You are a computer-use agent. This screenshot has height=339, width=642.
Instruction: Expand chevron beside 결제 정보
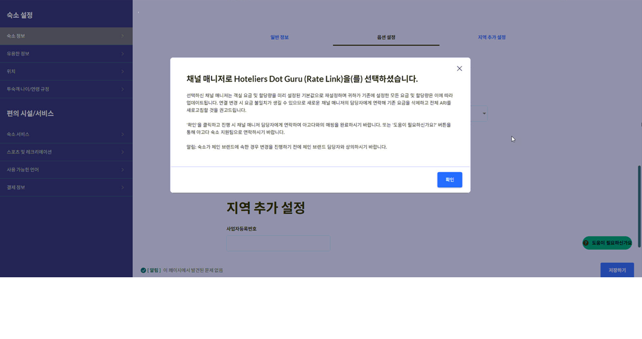coord(122,187)
